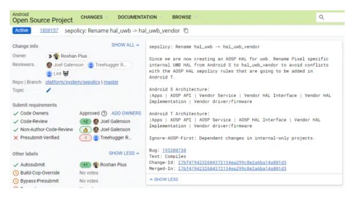
Task: Click the Ignore-AOSP-First line in commit message
Action: coord(232,138)
